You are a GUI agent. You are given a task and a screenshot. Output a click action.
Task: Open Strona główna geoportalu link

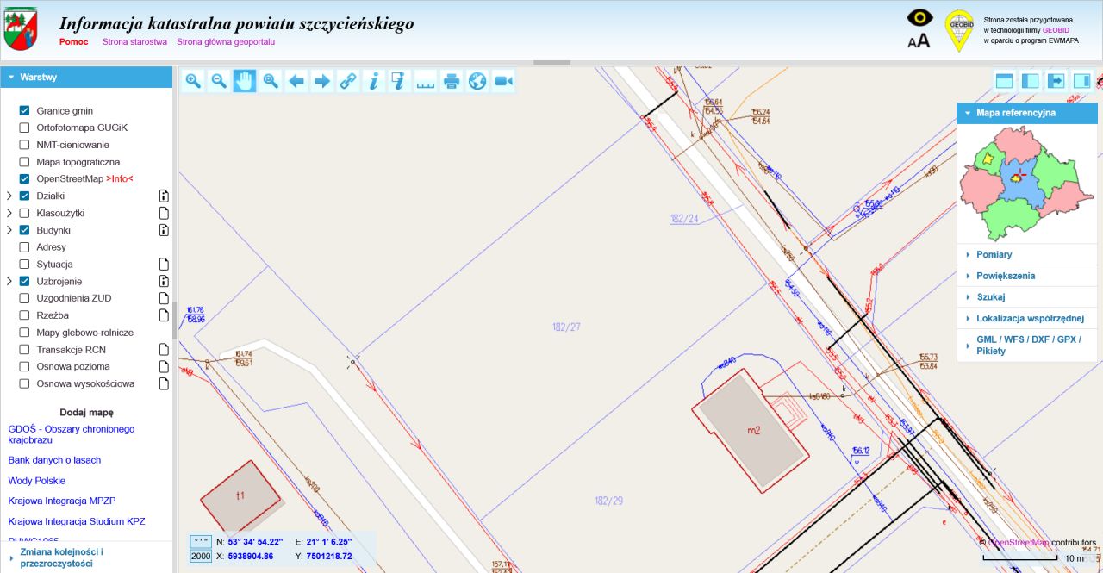[x=226, y=41]
